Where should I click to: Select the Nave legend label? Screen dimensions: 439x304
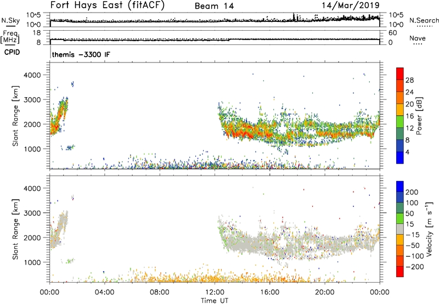418,38
